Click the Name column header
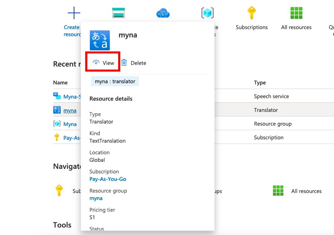 (60, 82)
